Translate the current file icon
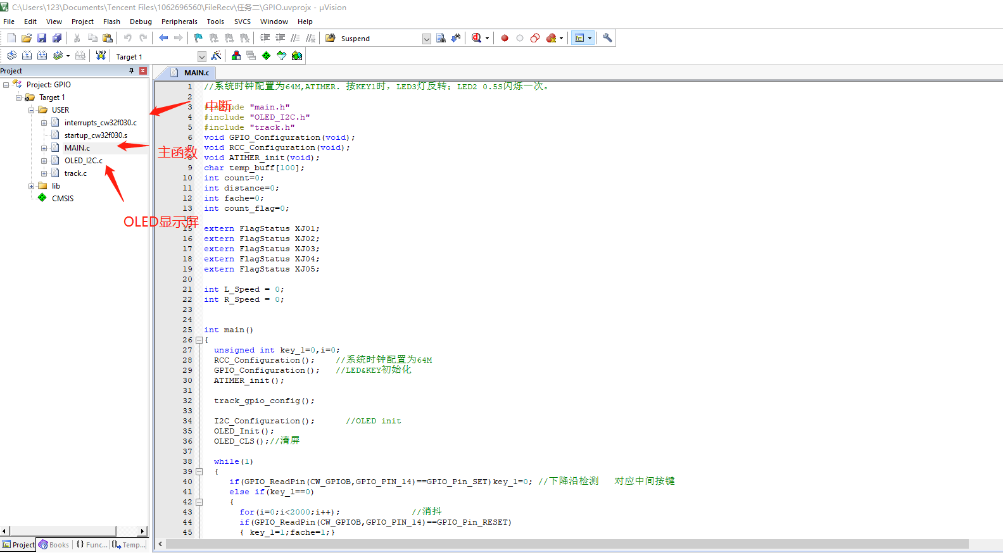 pos(11,56)
